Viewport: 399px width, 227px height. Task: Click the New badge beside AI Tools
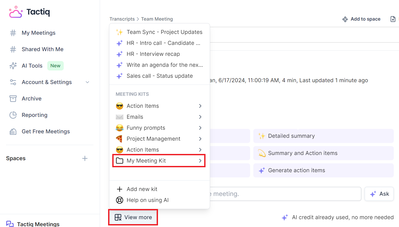tap(55, 66)
